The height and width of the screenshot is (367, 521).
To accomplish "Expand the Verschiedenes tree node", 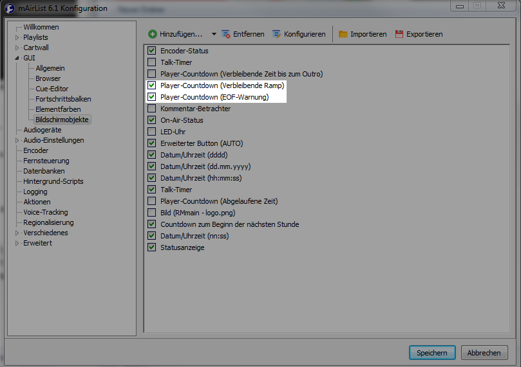I will pyautogui.click(x=17, y=233).
